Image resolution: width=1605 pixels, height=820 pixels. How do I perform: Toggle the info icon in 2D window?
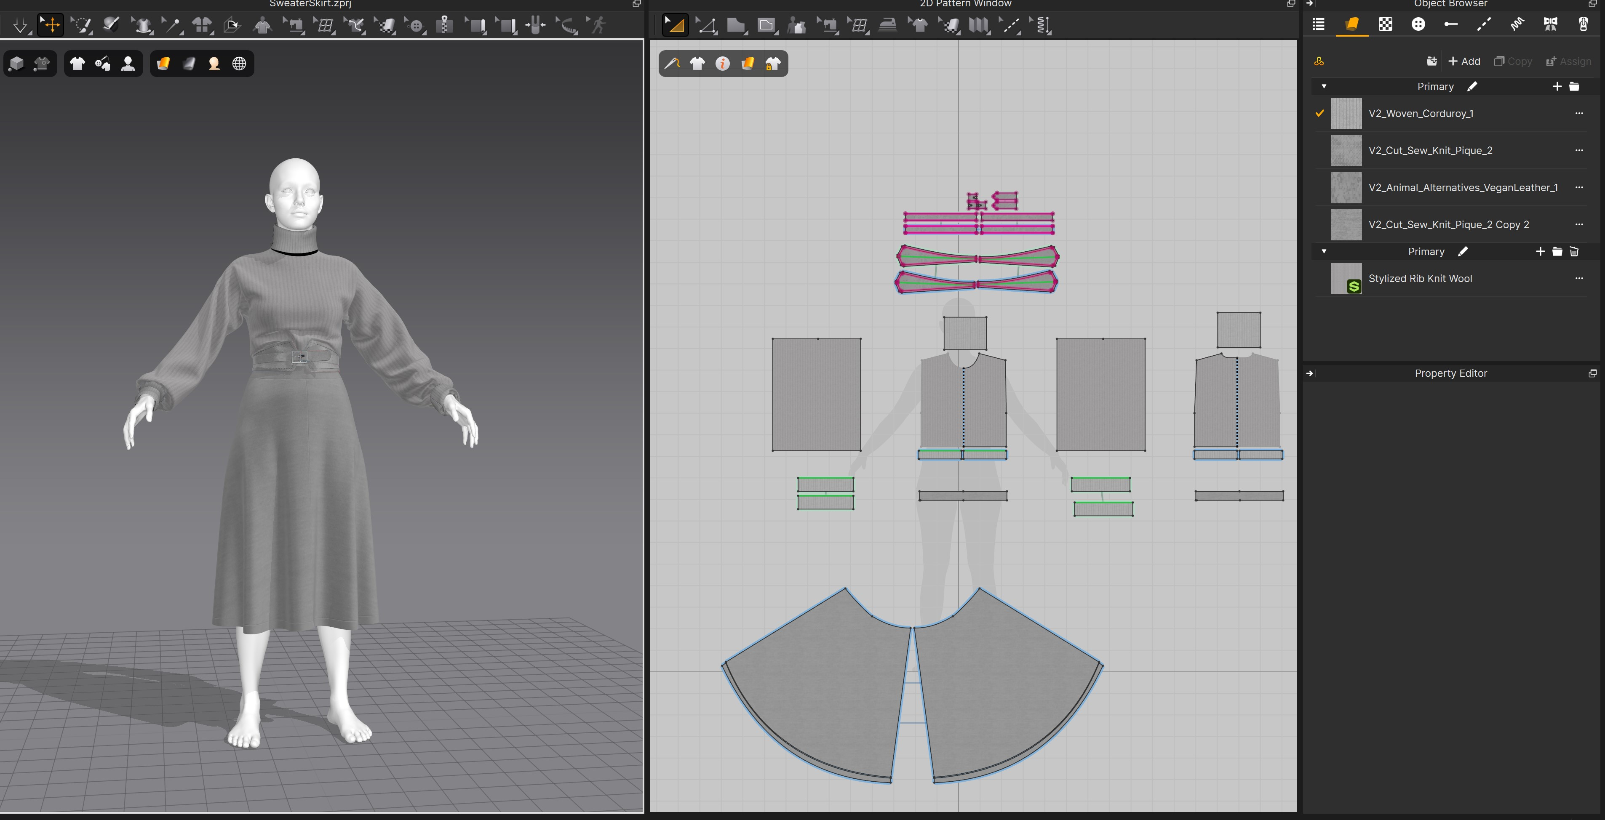(722, 64)
